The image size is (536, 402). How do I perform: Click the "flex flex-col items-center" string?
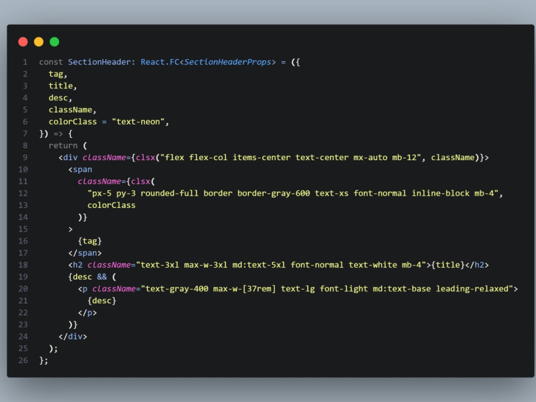[226, 158]
